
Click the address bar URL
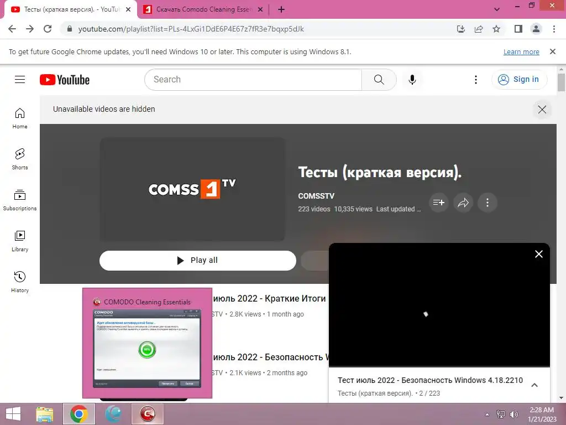pyautogui.click(x=191, y=29)
